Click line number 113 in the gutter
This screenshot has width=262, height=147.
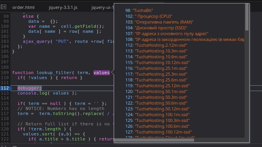[5, 93]
